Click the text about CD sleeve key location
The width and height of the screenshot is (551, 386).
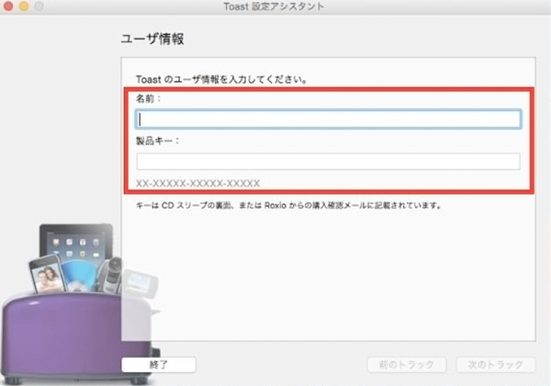289,205
